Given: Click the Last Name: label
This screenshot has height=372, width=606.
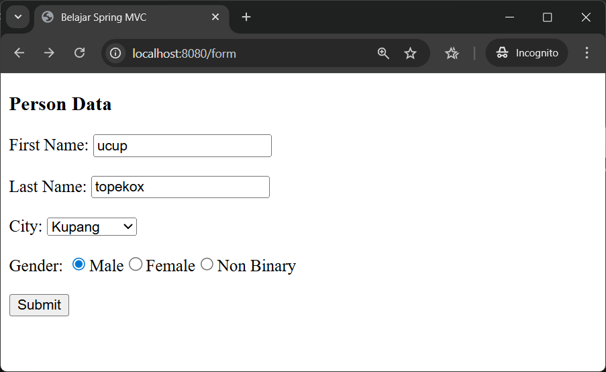Looking at the screenshot, I should 48,187.
